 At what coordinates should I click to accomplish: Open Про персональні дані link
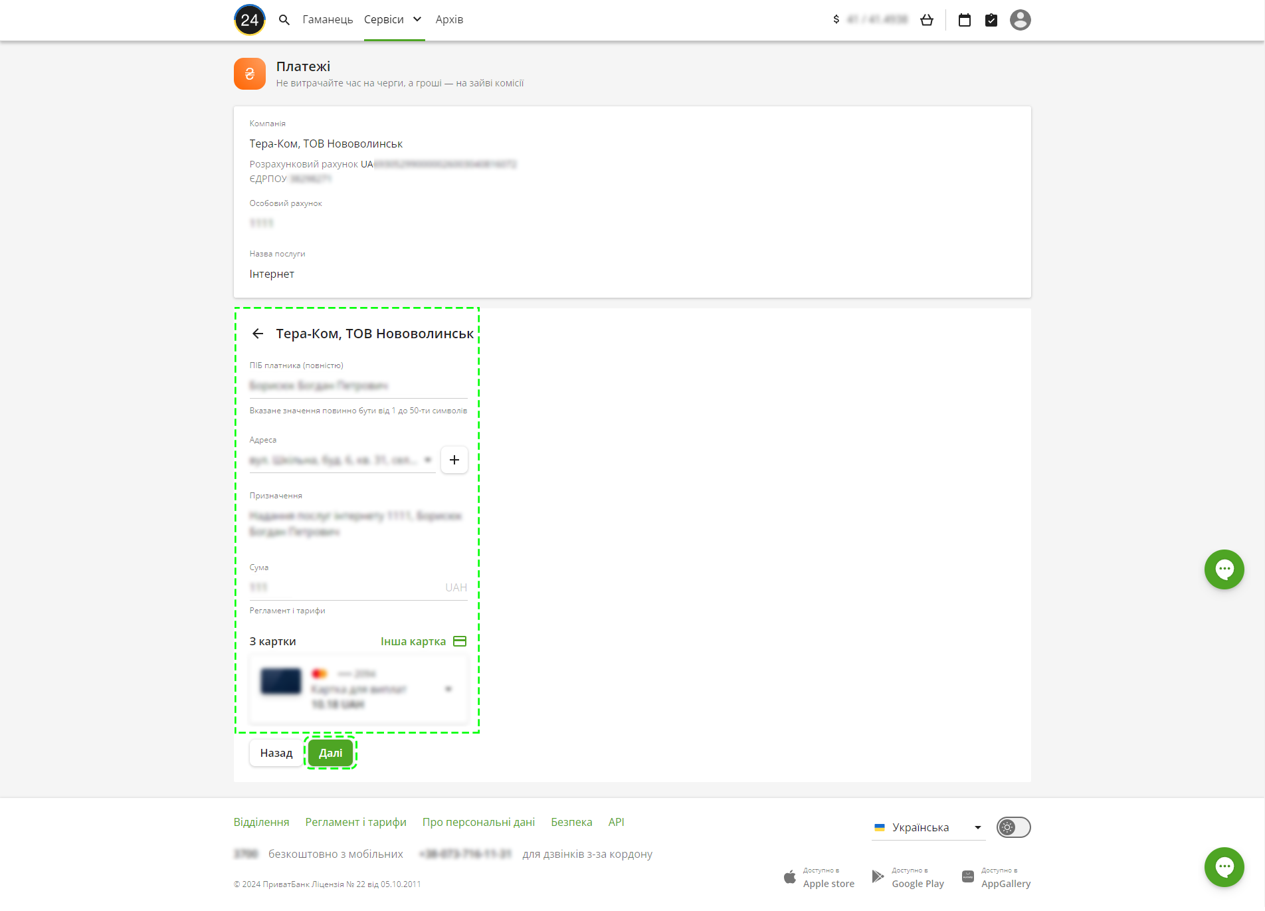point(479,822)
